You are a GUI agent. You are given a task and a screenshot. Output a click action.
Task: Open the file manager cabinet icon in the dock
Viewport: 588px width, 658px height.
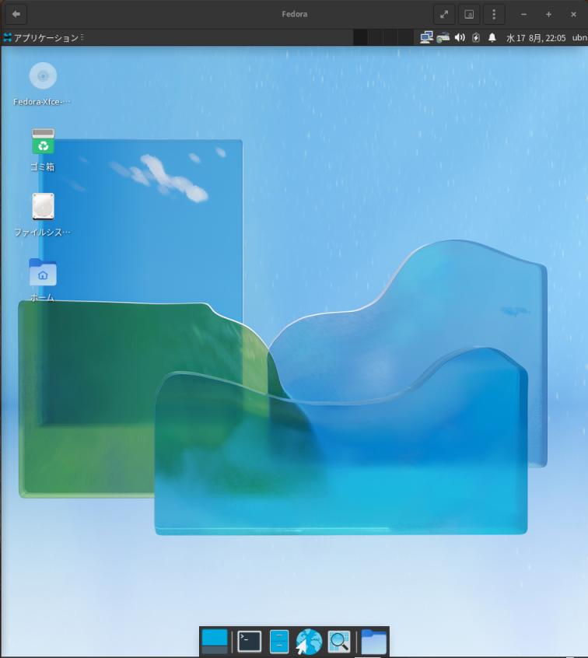tap(279, 642)
